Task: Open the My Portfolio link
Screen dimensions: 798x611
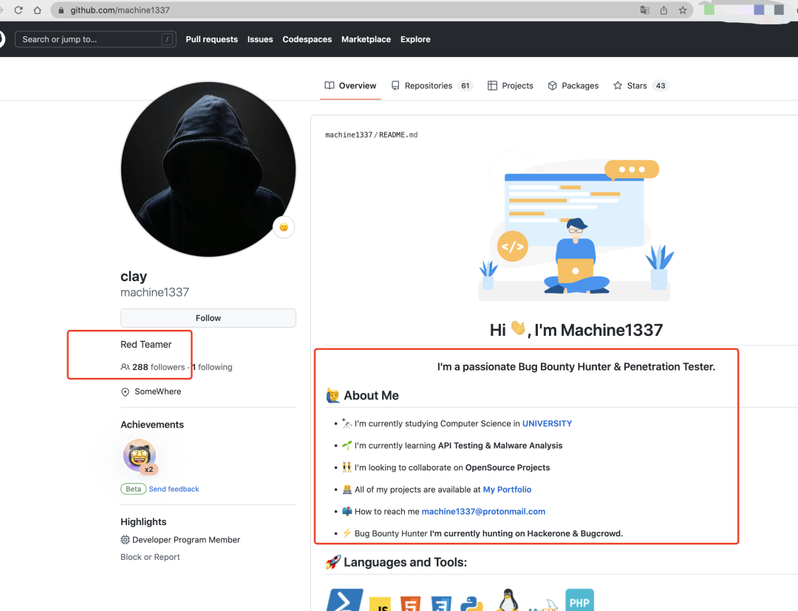Action: [507, 489]
